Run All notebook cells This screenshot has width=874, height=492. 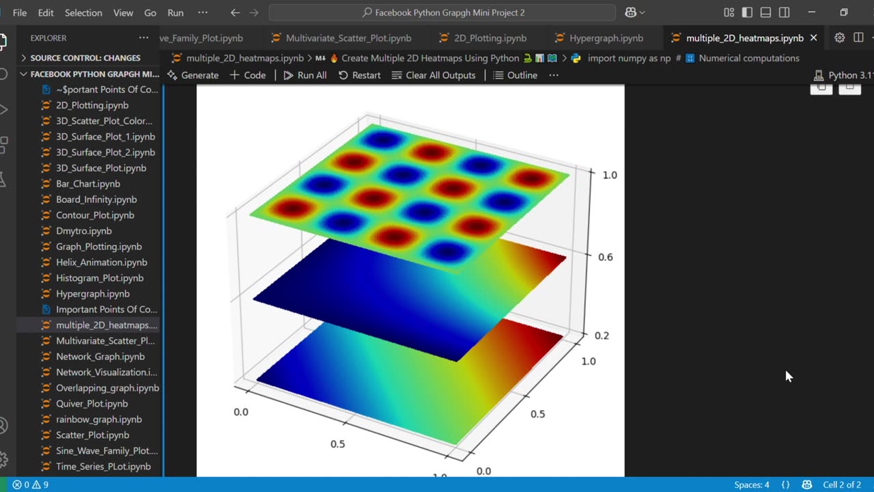pyautogui.click(x=305, y=75)
